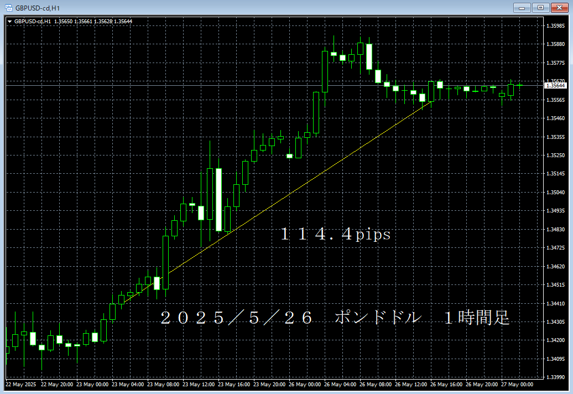Minimize the GBPUSD-cd,H1 chart window
Screen dimensions: 573x394
pos(522,8)
